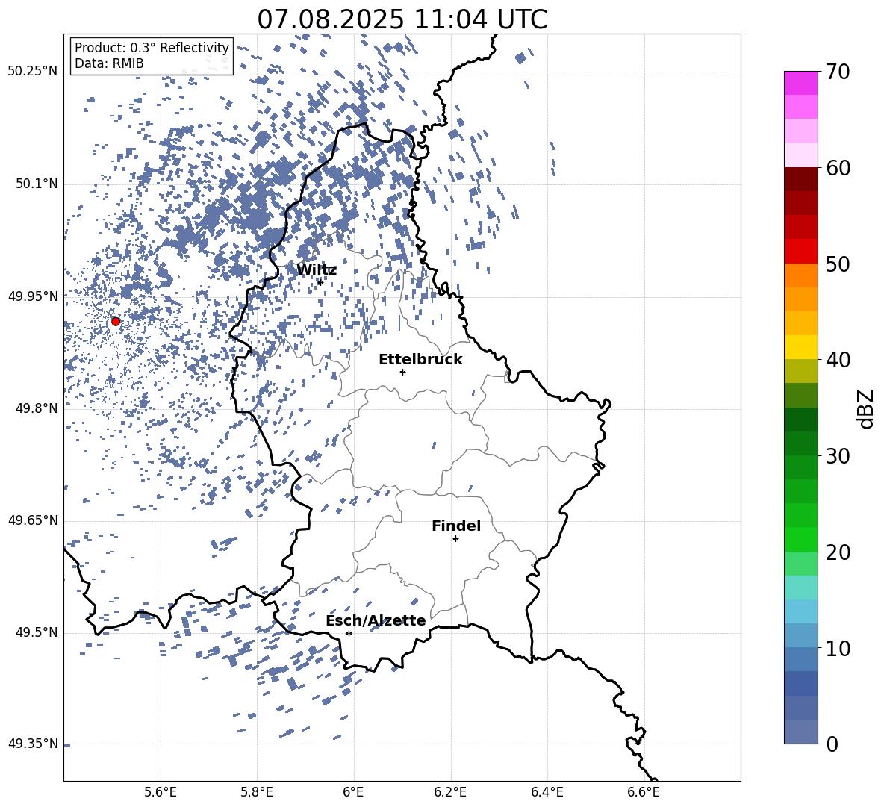884x807 pixels.
Task: Click the colorbar tick label 60
Action: point(838,168)
